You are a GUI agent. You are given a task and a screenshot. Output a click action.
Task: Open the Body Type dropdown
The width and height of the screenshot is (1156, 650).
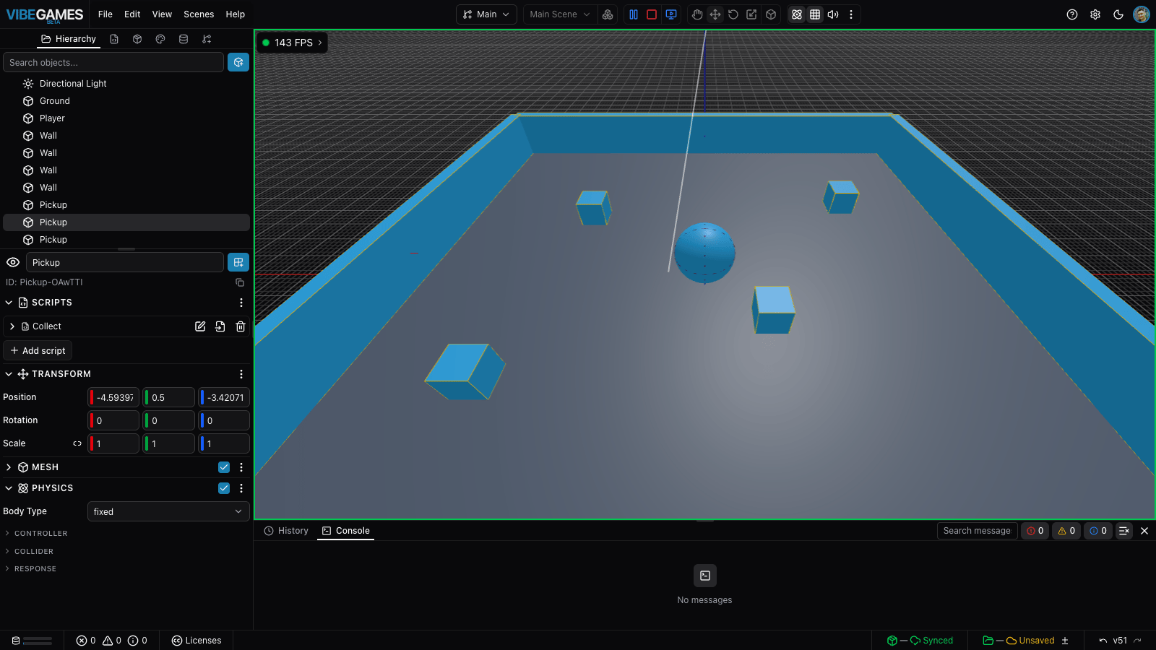pyautogui.click(x=168, y=511)
